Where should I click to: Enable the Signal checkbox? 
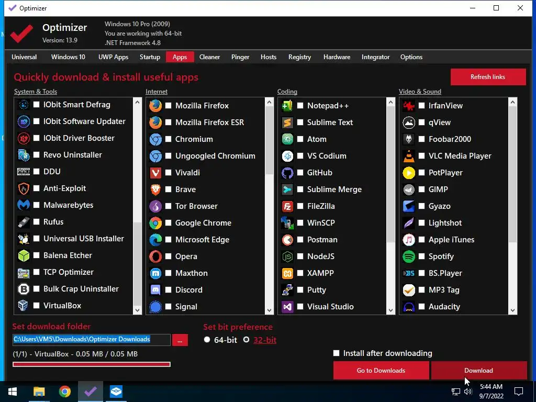click(169, 307)
